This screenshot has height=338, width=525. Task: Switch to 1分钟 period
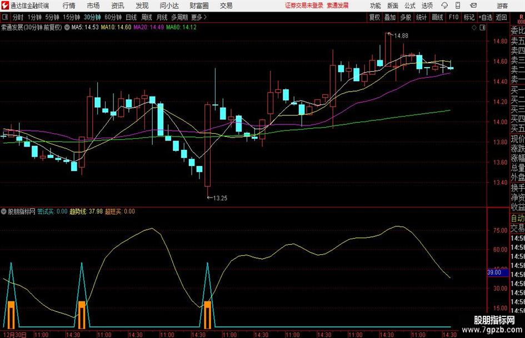34,17
